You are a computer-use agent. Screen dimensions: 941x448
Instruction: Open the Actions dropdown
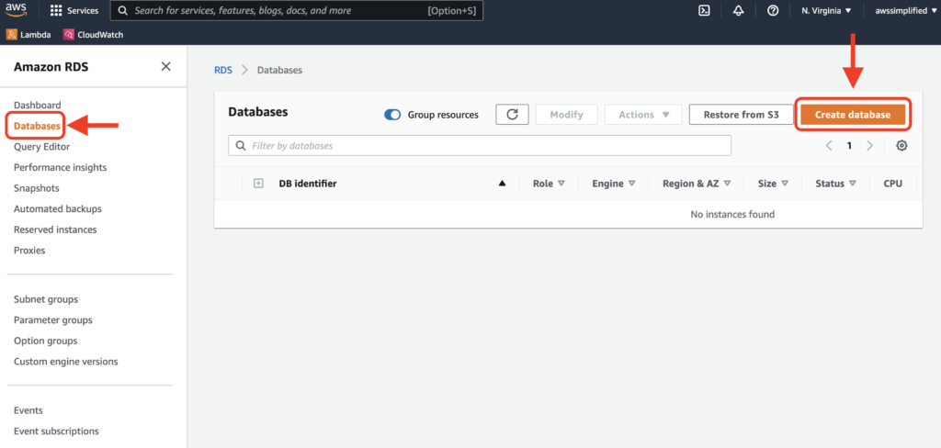point(643,115)
